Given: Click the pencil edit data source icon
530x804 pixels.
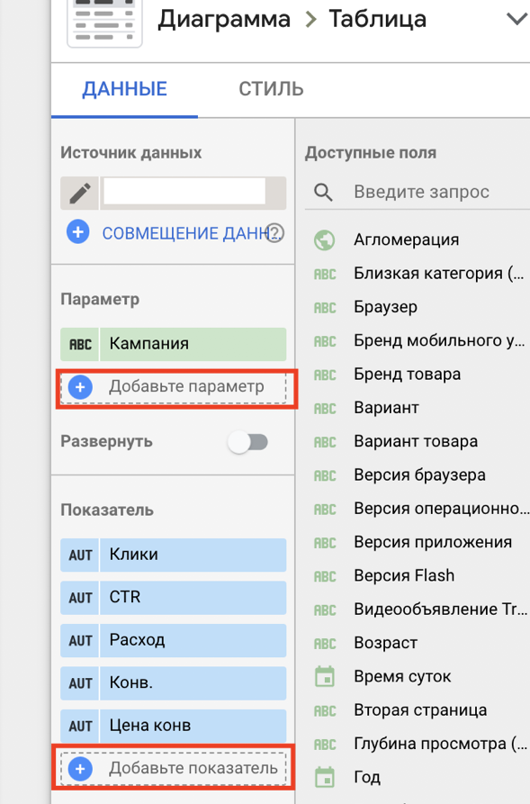Looking at the screenshot, I should [x=80, y=194].
